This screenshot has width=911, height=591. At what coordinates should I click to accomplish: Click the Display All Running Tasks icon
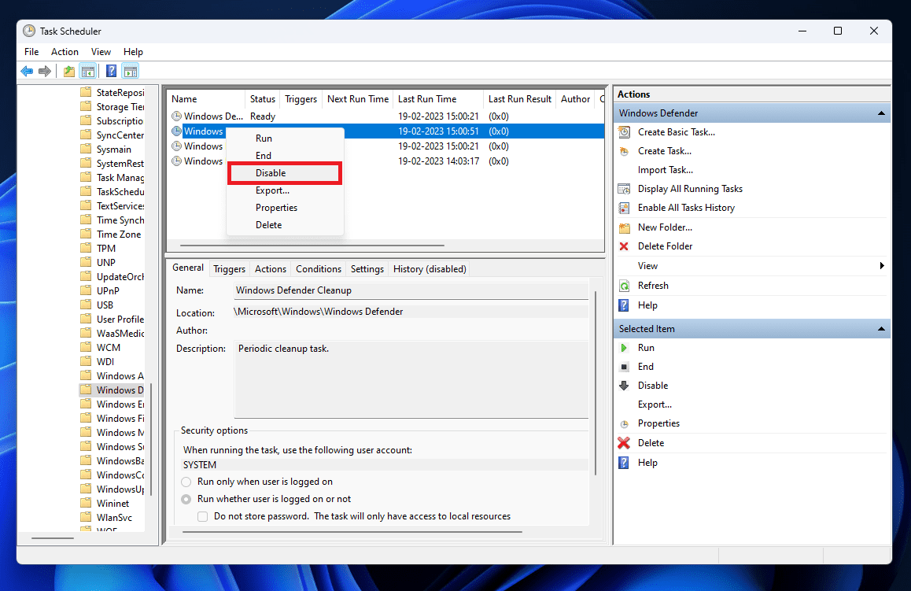pyautogui.click(x=624, y=189)
